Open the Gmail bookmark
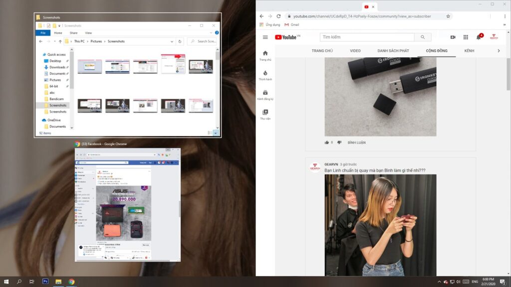This screenshot has height=287, width=511. 291,25
